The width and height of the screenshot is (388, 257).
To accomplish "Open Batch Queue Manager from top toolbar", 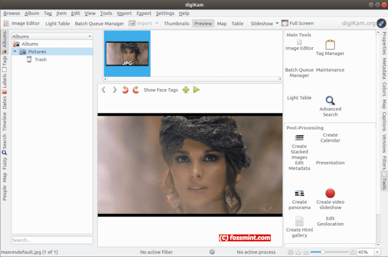I will [x=99, y=23].
